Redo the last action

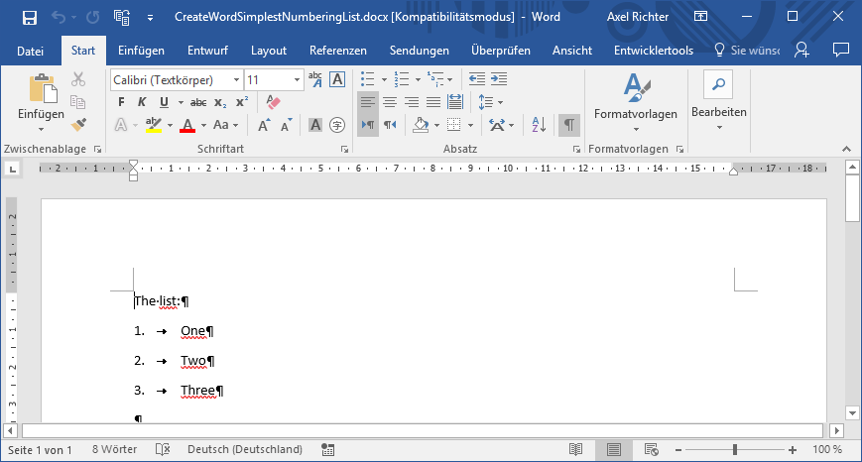click(92, 17)
